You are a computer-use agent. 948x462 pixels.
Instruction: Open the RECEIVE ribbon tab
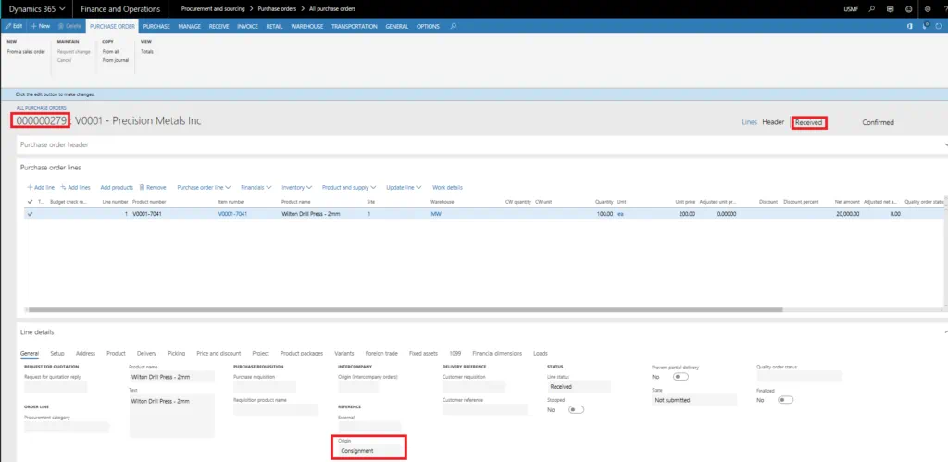coord(218,27)
